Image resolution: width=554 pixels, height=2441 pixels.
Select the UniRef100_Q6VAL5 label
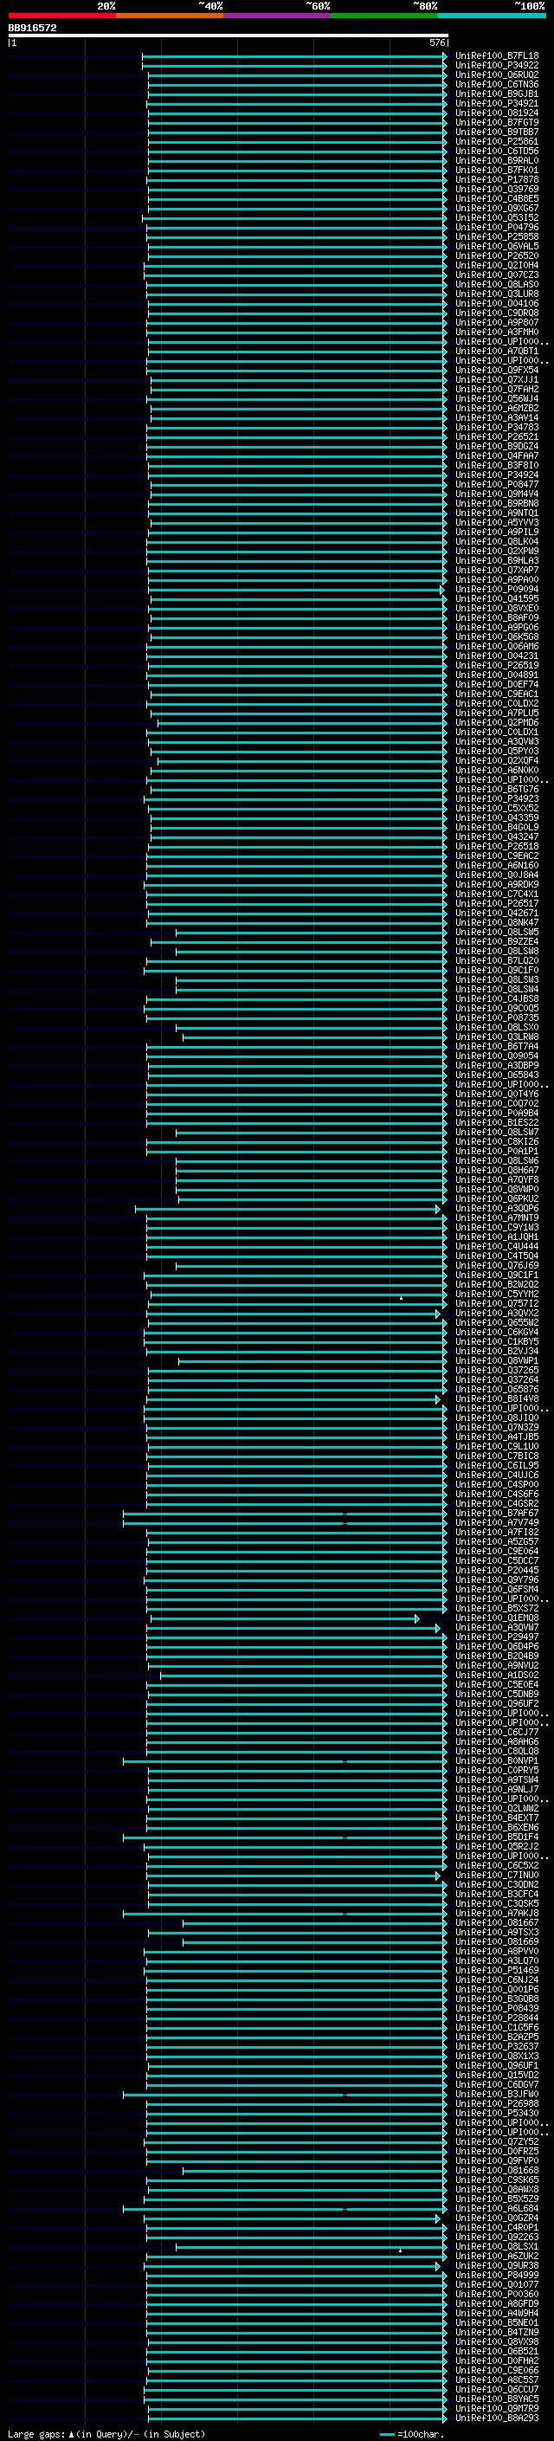coord(496,247)
